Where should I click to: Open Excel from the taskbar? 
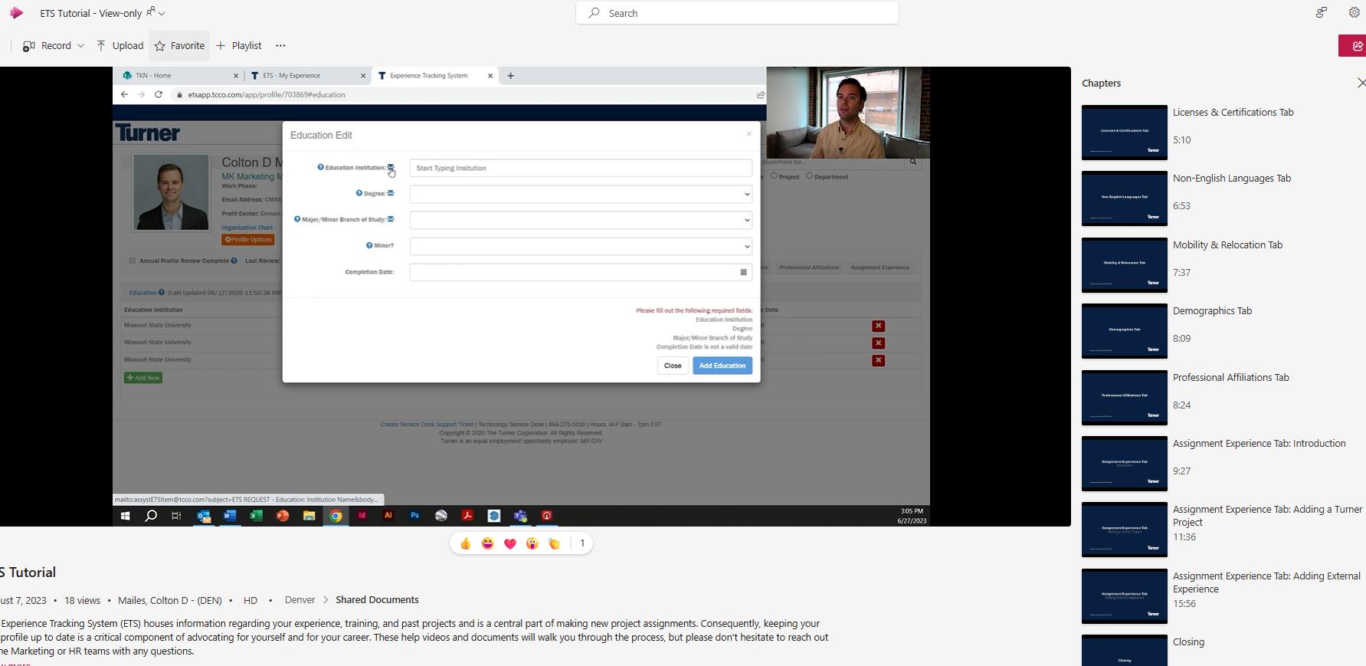click(x=256, y=516)
